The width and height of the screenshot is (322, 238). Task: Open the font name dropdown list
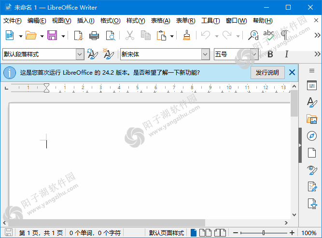click(x=205, y=54)
